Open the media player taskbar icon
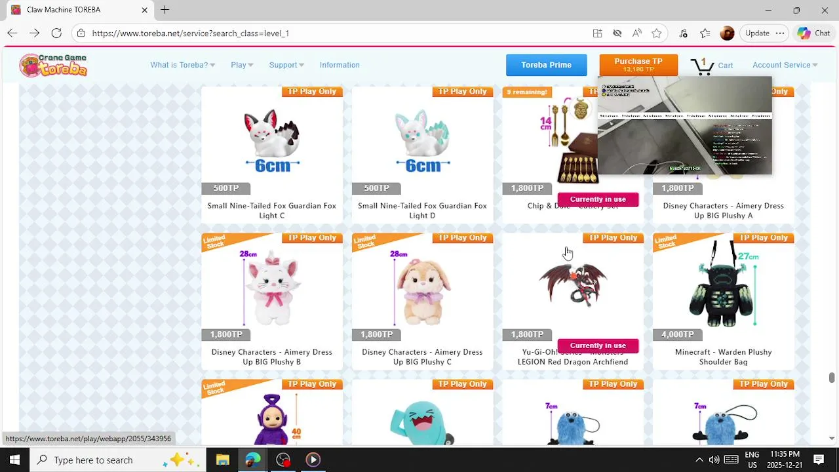This screenshot has height=472, width=839. pos(313,460)
